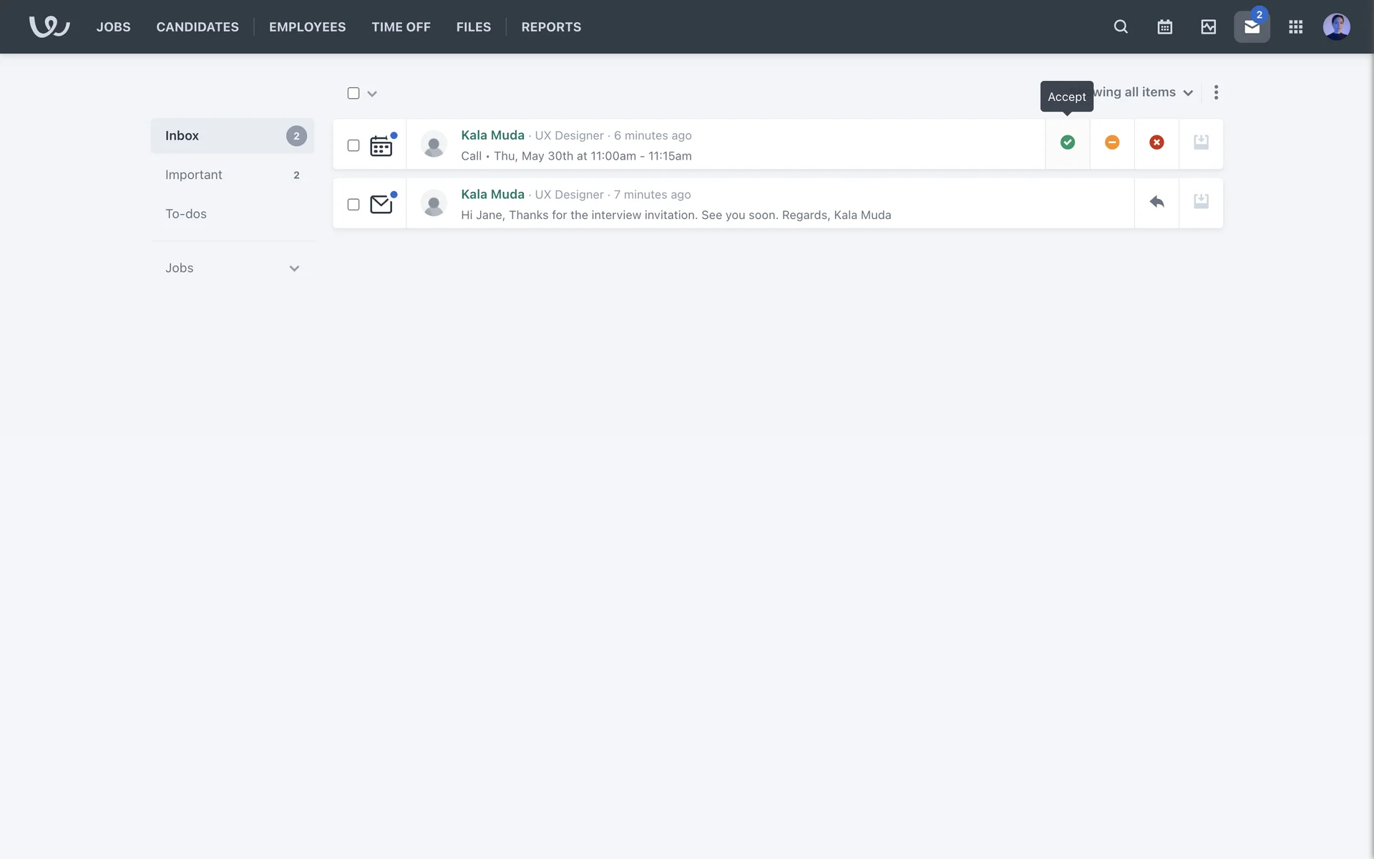The height and width of the screenshot is (859, 1374).
Task: Open the To-dos folder in sidebar
Action: click(185, 214)
